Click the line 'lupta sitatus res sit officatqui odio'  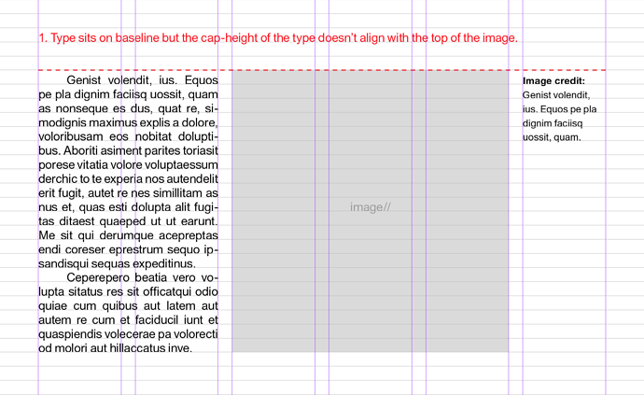(128, 292)
